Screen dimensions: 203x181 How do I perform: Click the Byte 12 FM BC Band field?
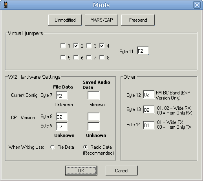click(149, 94)
